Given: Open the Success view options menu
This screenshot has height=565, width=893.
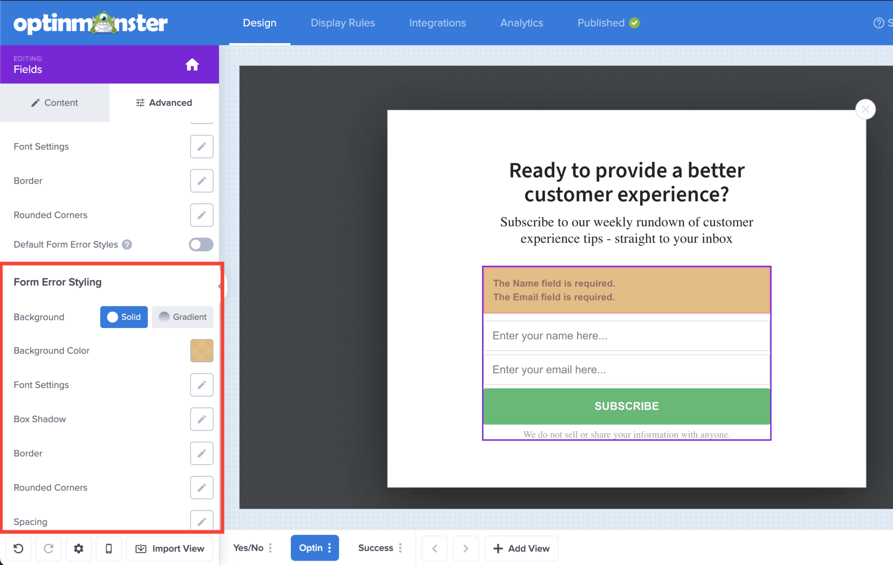Looking at the screenshot, I should (401, 548).
